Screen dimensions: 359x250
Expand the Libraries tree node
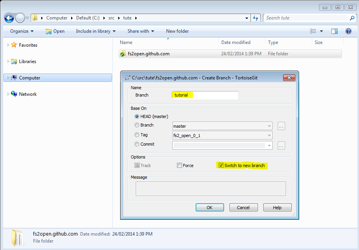pos(8,62)
